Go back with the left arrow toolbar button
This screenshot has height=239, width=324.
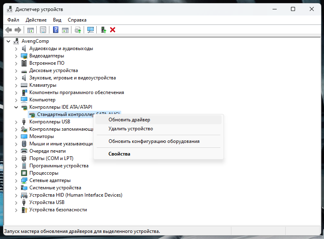coord(9,30)
